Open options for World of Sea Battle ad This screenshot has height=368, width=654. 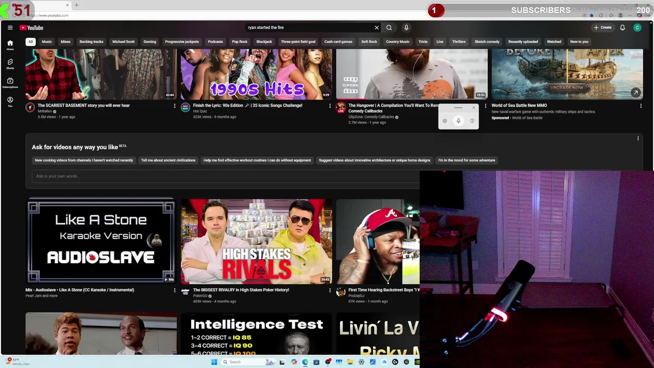click(x=641, y=106)
